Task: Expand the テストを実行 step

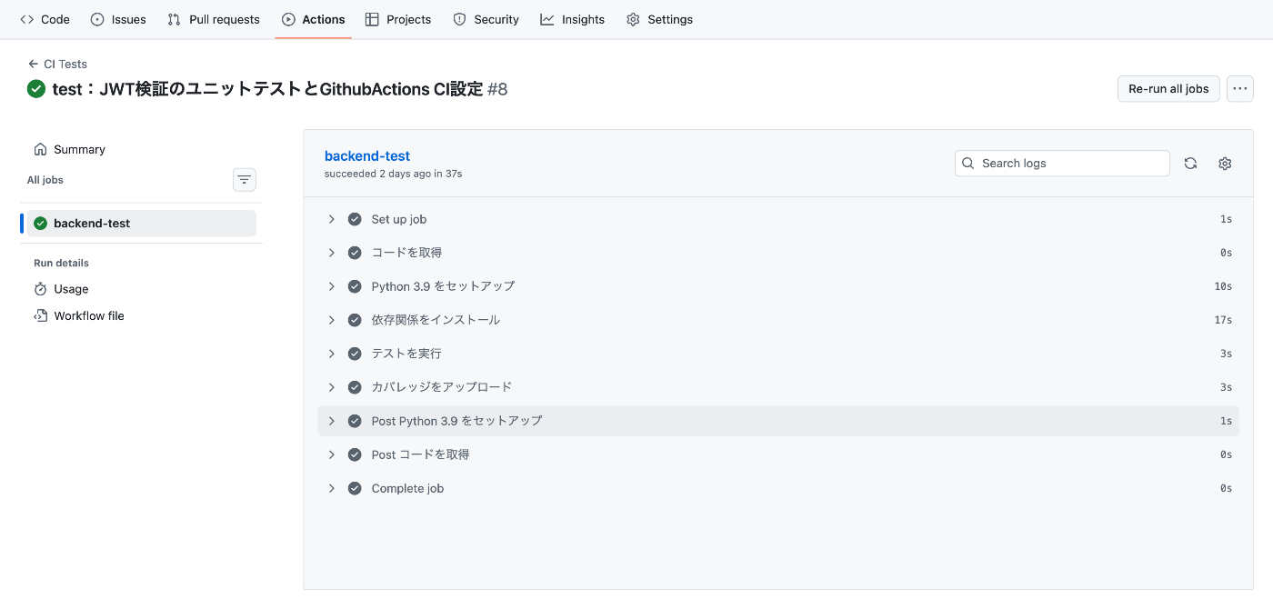Action: click(332, 354)
